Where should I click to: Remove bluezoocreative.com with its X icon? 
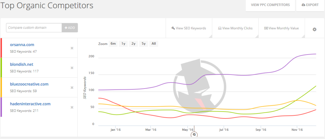(72, 88)
